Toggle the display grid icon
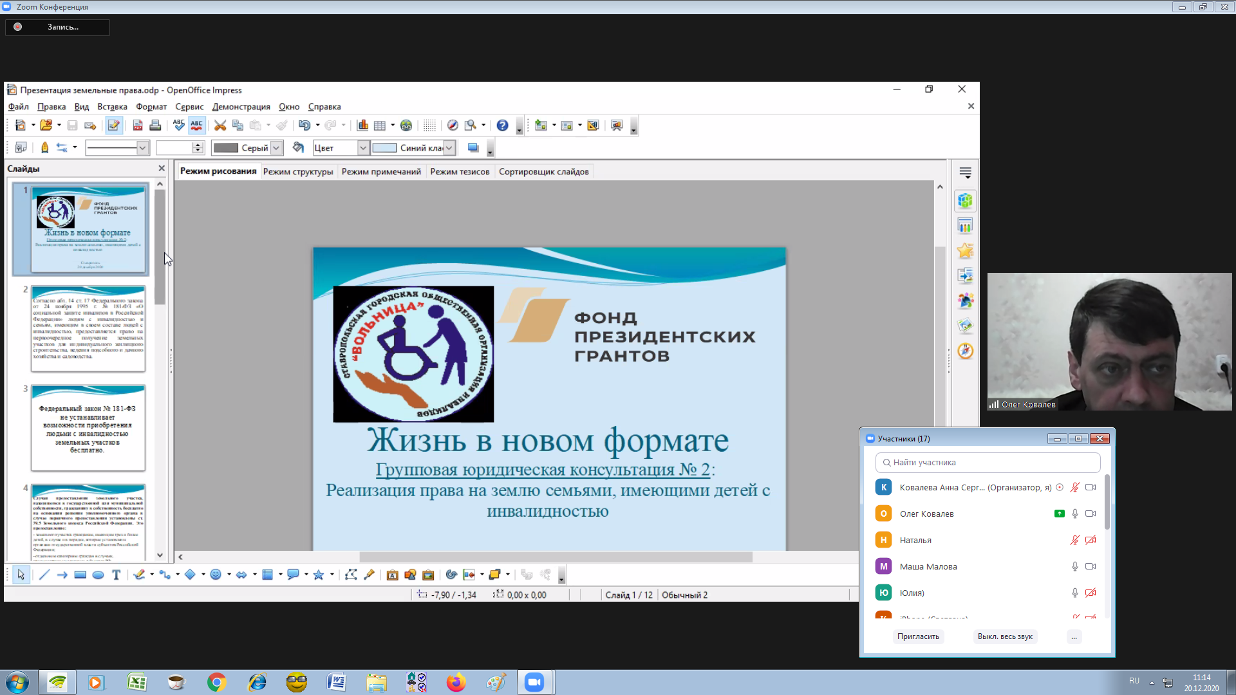This screenshot has height=695, width=1236. (x=429, y=125)
